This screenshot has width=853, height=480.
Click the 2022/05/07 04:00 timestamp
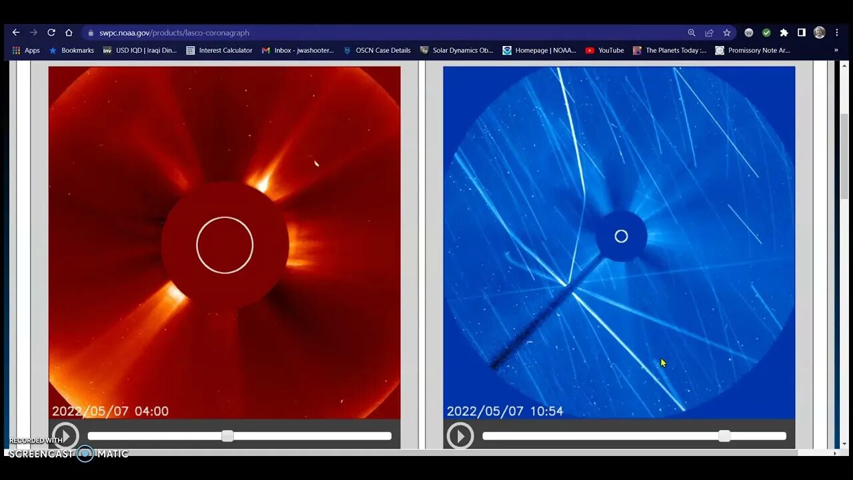[x=111, y=411]
